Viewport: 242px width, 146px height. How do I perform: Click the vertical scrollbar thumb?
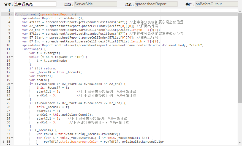pos(240,58)
